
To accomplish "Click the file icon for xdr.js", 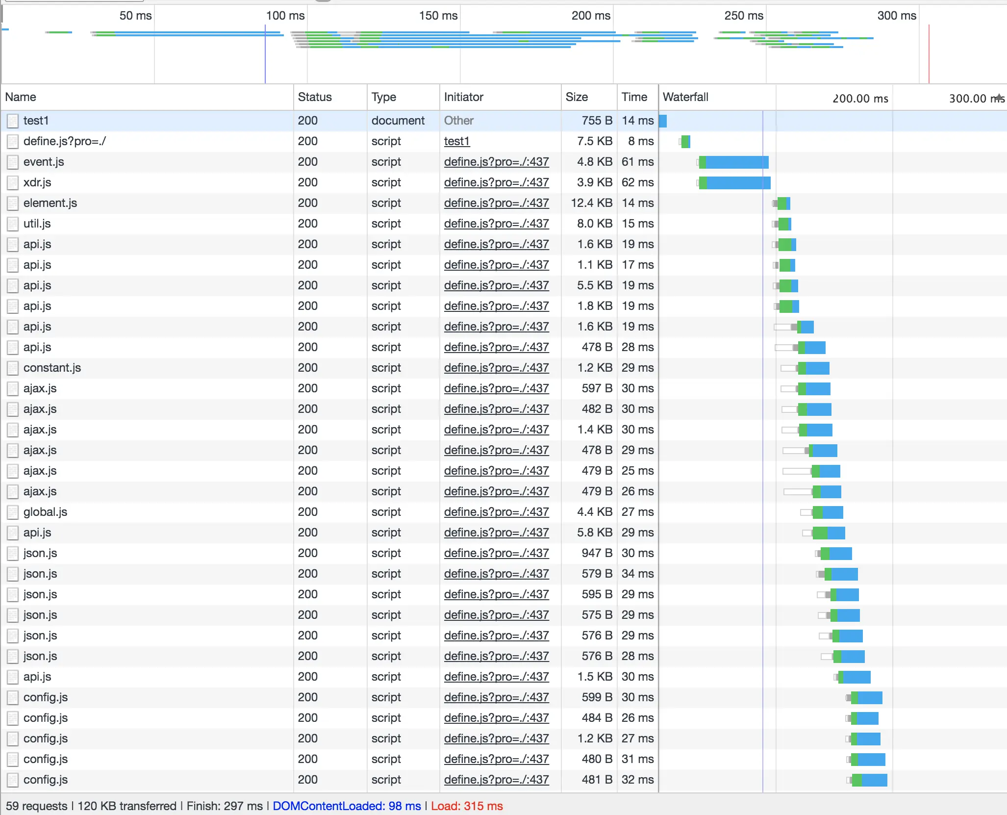I will tap(13, 183).
